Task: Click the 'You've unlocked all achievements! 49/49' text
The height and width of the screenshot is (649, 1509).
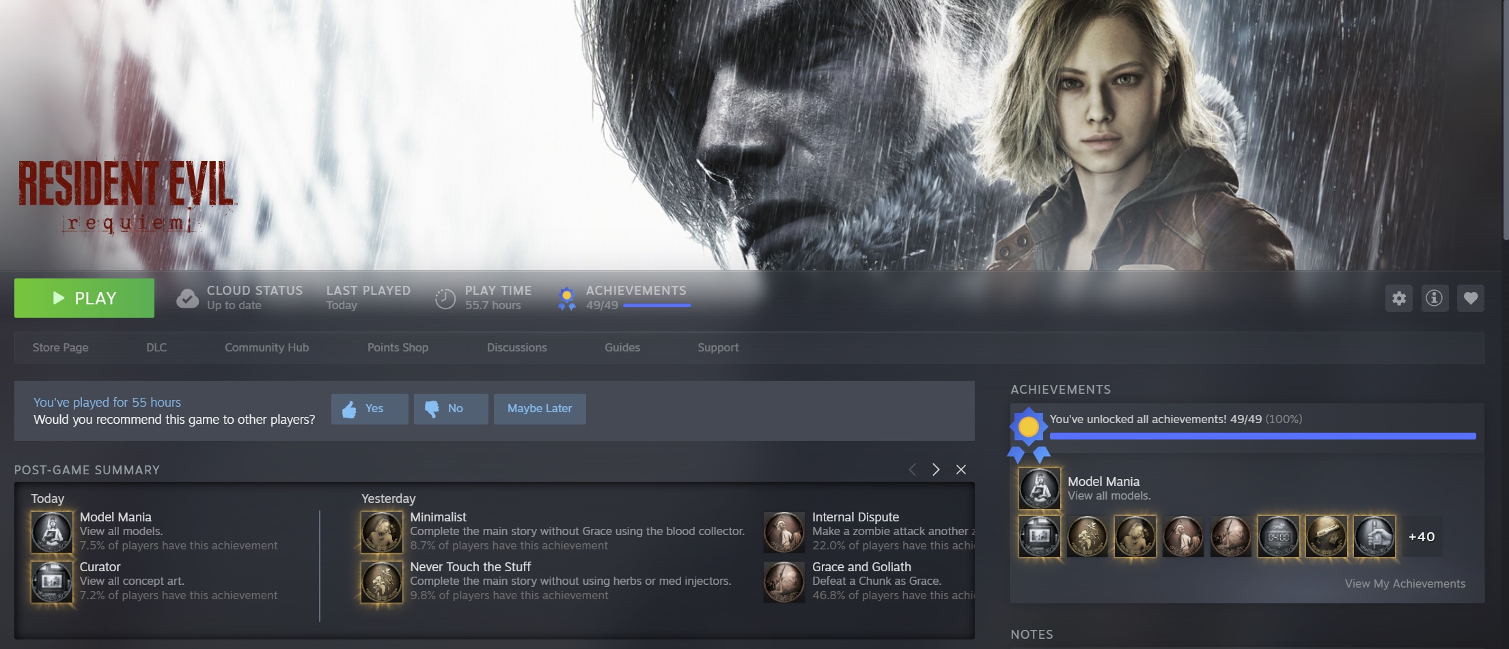Action: coord(1156,419)
